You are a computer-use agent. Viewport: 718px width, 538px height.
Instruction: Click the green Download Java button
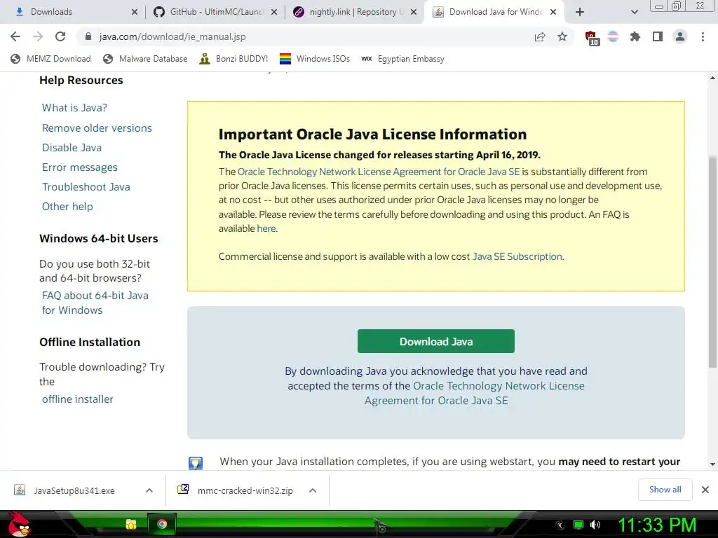436,341
